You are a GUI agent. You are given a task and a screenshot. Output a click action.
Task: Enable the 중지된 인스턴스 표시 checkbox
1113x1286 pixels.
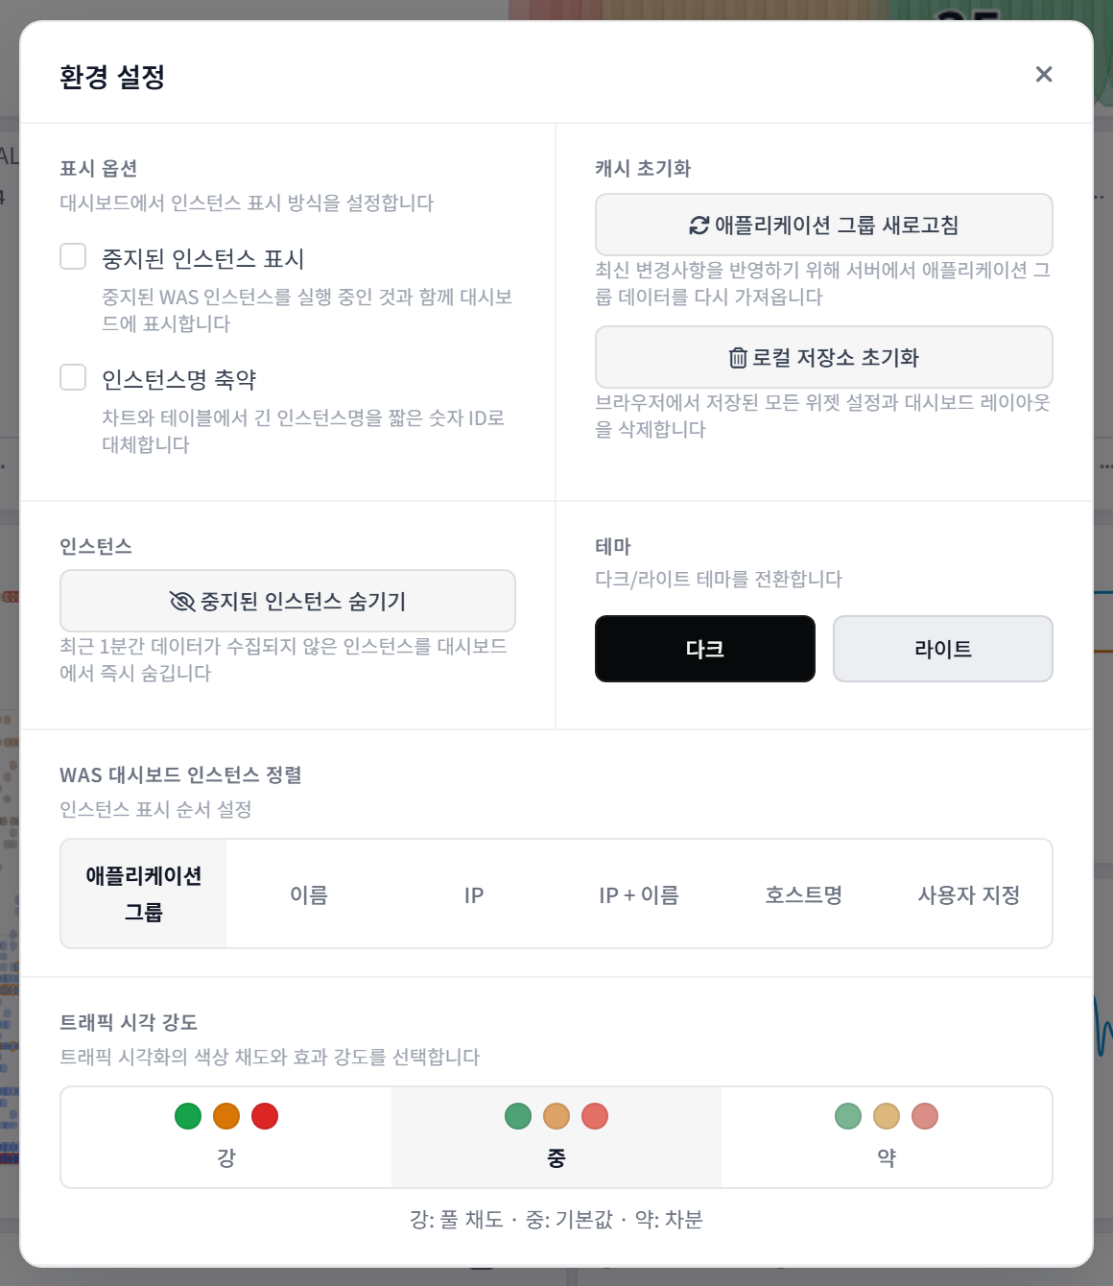pos(73,256)
